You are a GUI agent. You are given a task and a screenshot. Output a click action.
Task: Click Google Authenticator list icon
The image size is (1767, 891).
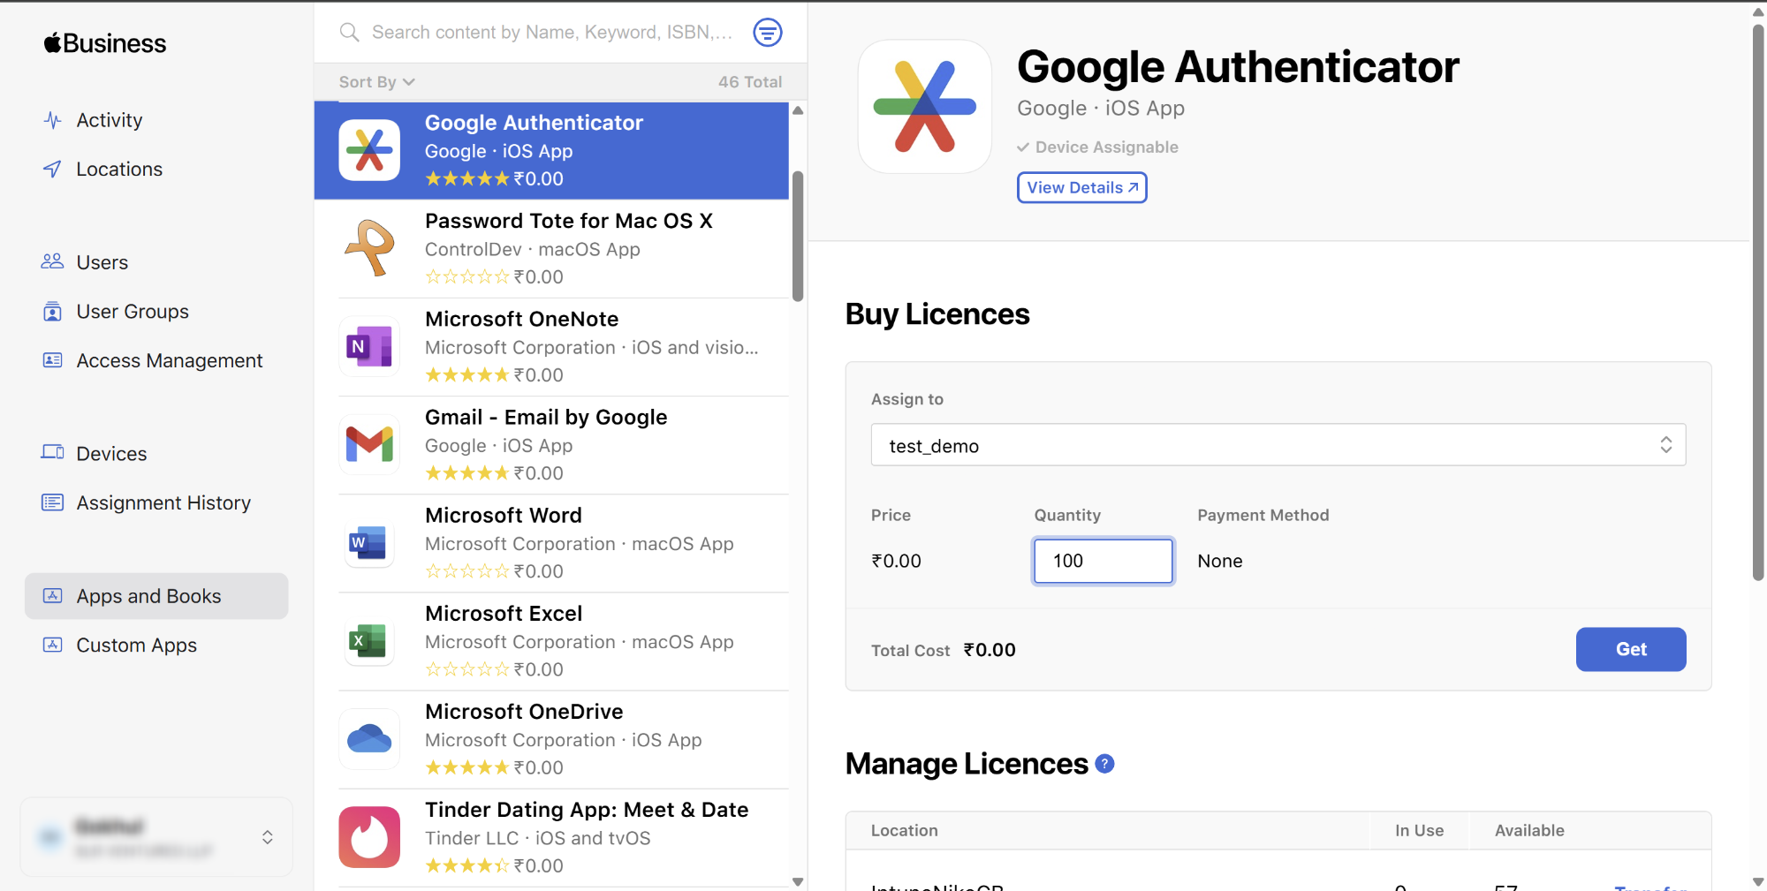(x=369, y=150)
